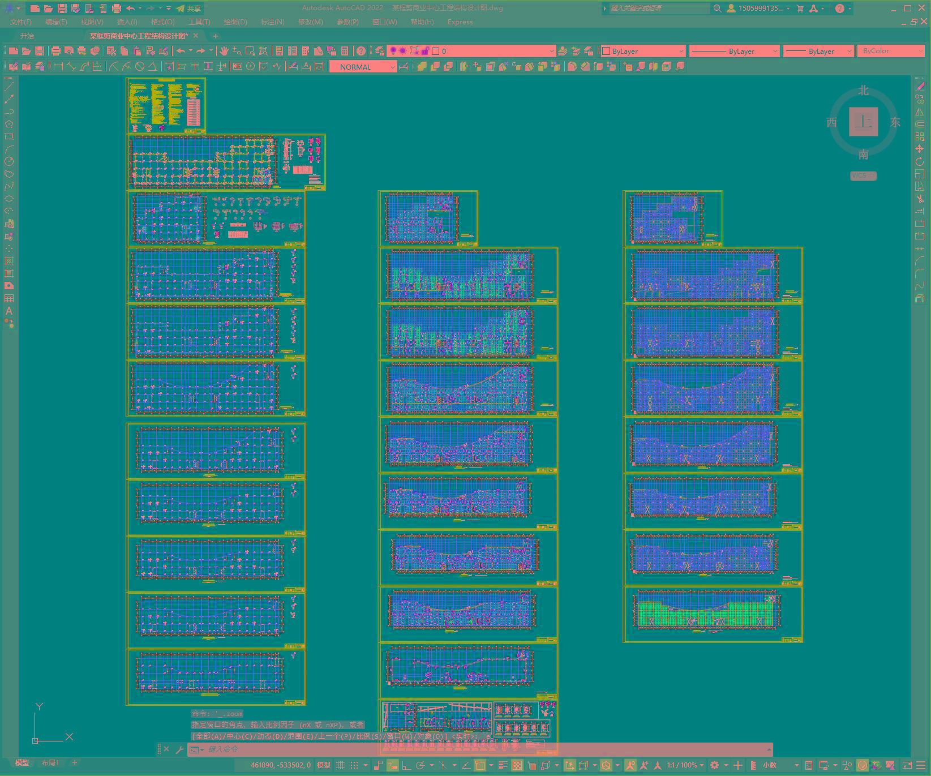
Task: Open the Autodesk App Store cart icon
Action: [x=800, y=8]
